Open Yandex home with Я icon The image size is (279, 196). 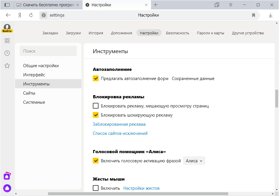coord(20,15)
